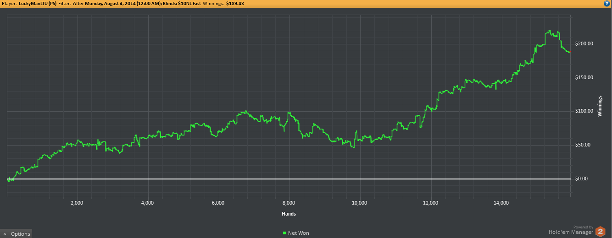Click the $100.00 winnings axis label
The height and width of the screenshot is (238, 612).
point(584,111)
